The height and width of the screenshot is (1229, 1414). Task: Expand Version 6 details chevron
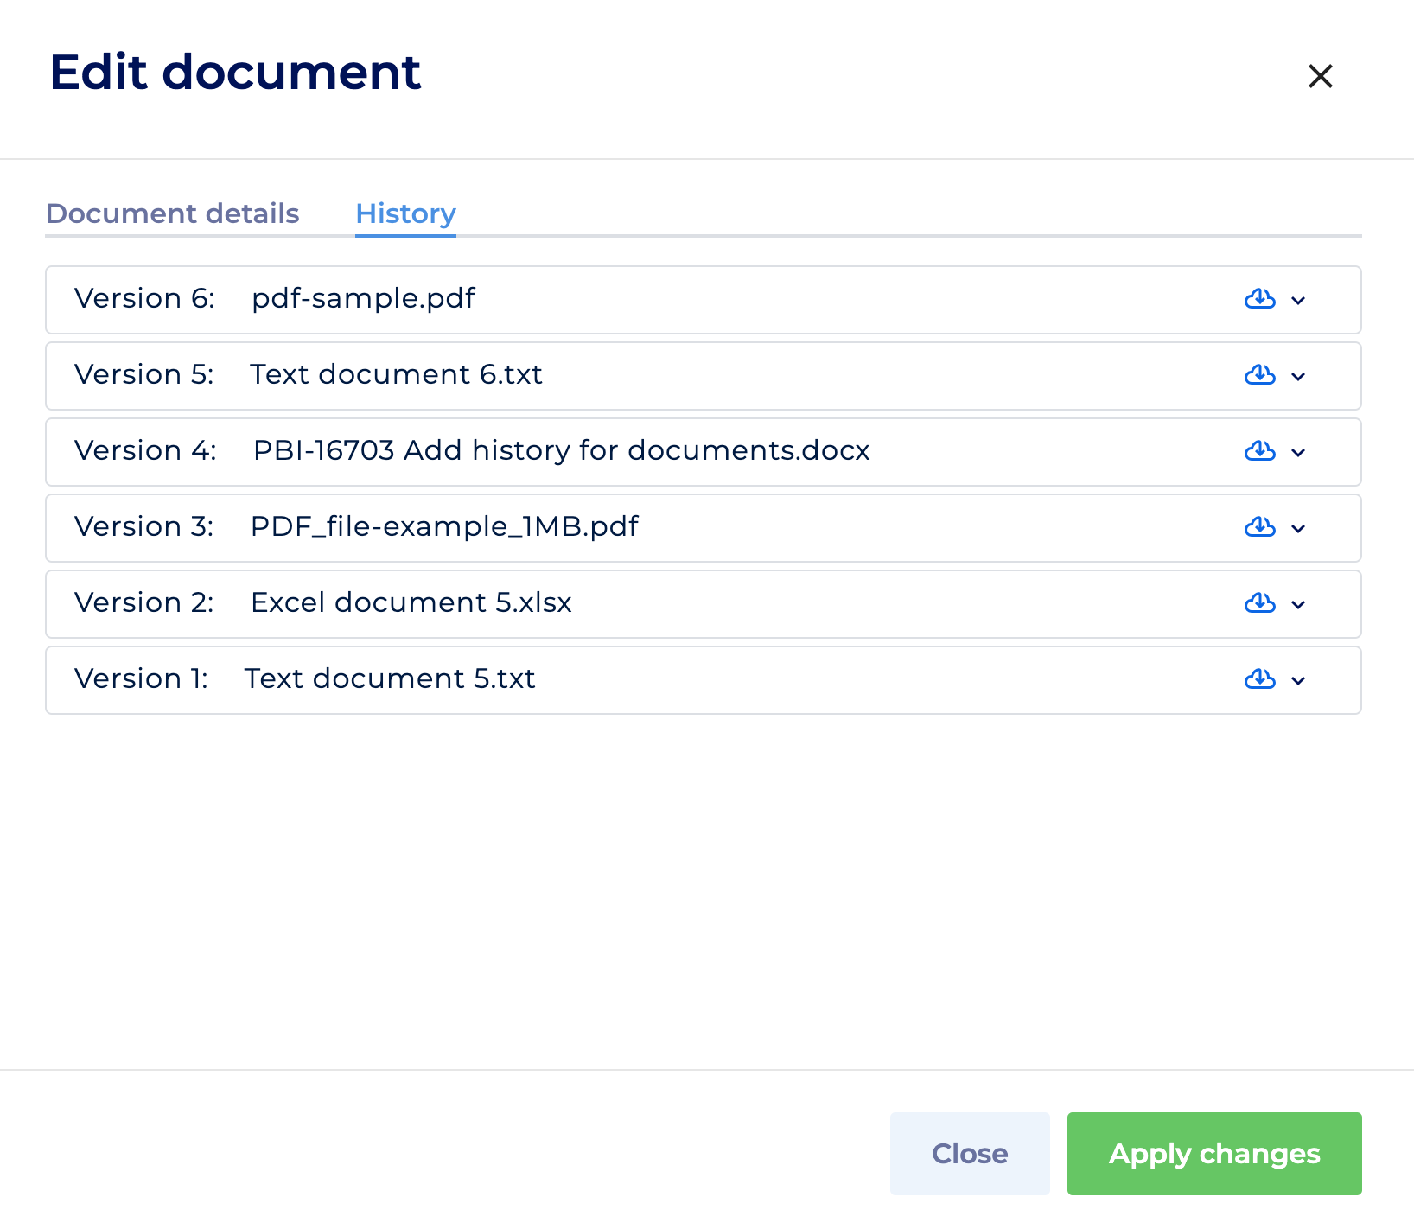[1298, 301]
